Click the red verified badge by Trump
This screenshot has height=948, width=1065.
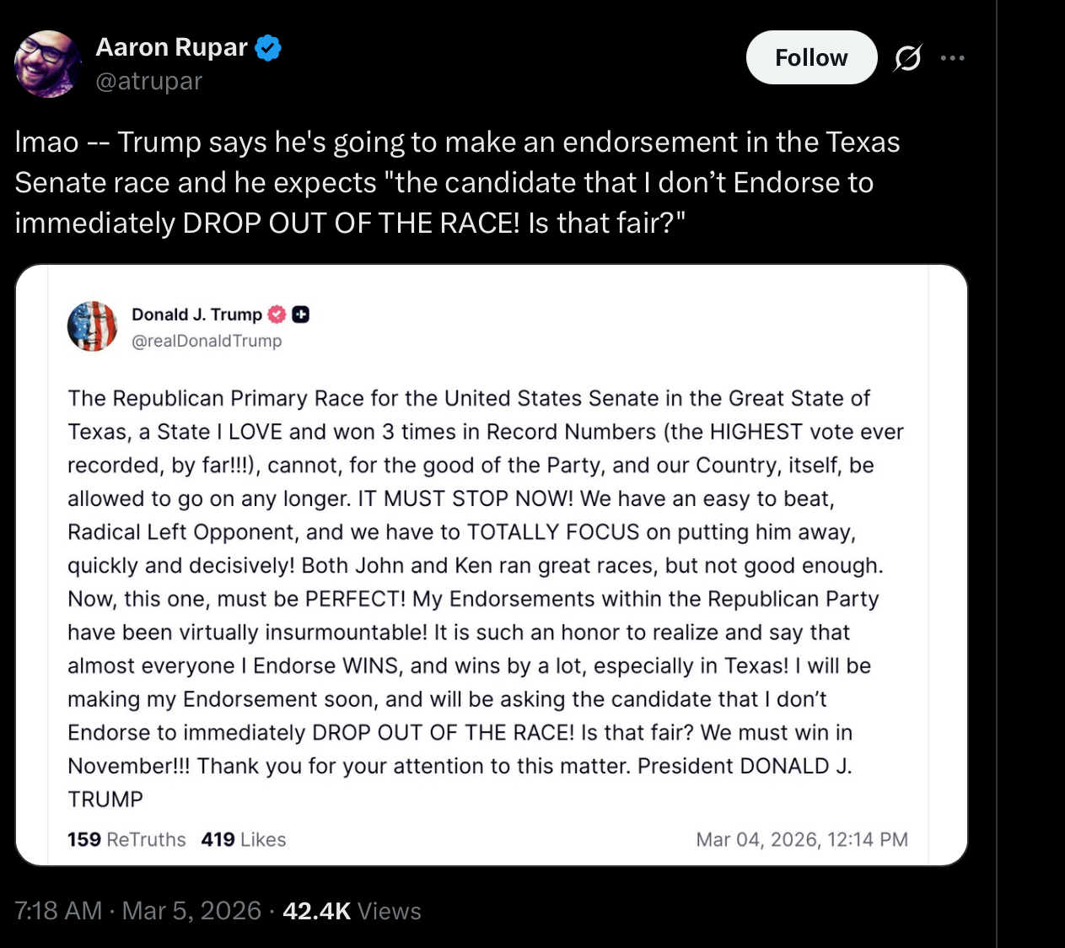tap(277, 315)
